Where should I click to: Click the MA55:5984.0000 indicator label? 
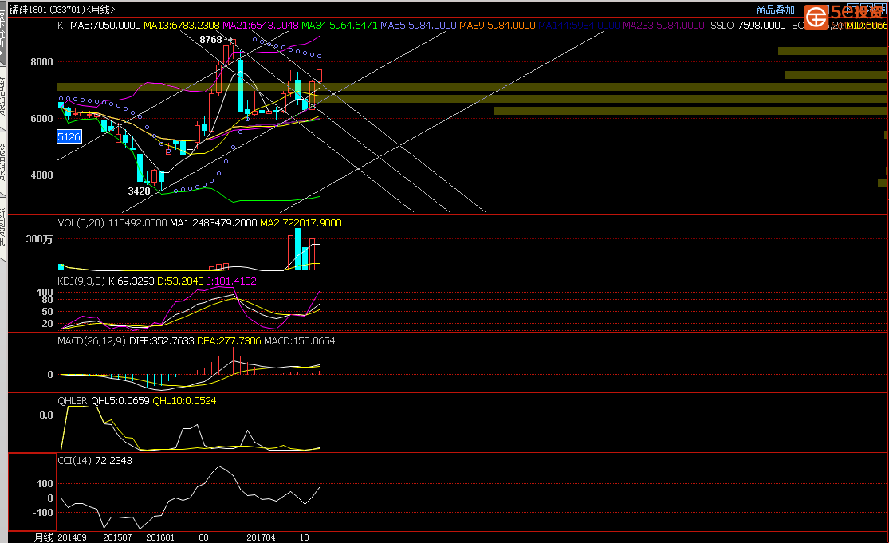point(418,26)
